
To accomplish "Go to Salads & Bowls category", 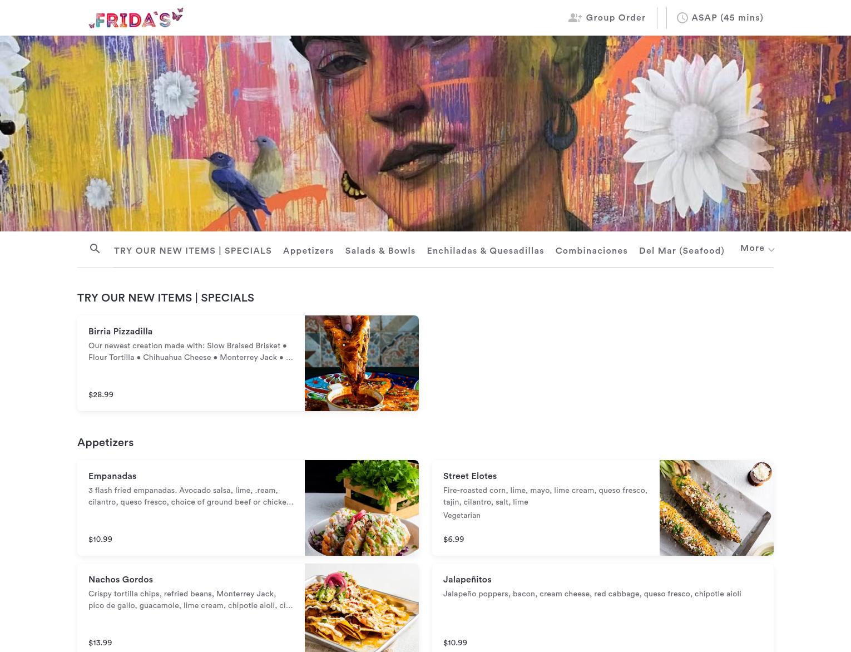I will [x=380, y=251].
